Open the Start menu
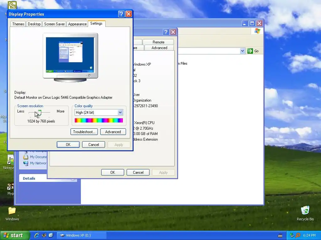The height and width of the screenshot is (240, 321). 15,235
